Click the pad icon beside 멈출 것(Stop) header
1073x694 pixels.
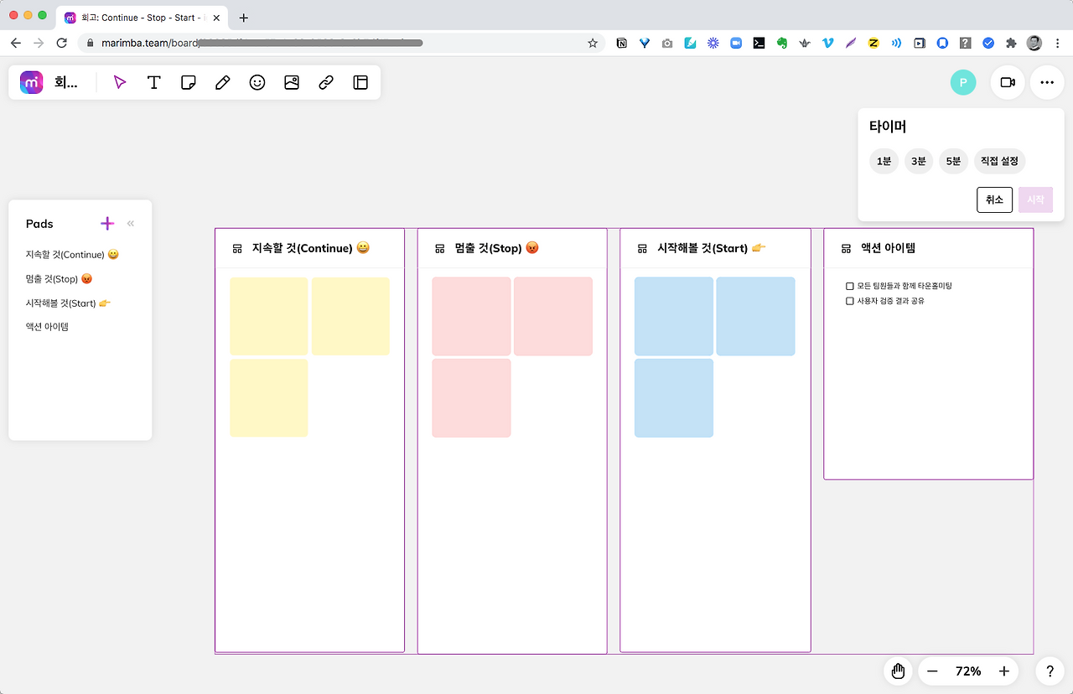(440, 249)
